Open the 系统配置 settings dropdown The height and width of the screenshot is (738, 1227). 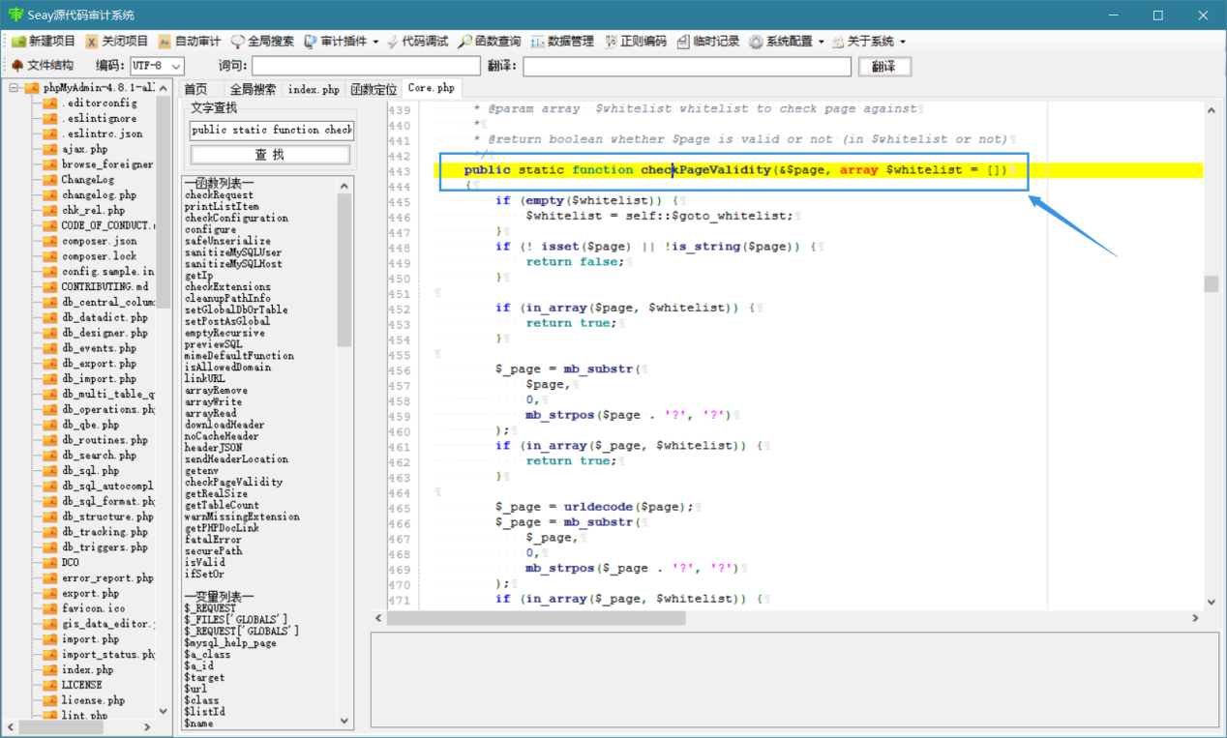(786, 42)
